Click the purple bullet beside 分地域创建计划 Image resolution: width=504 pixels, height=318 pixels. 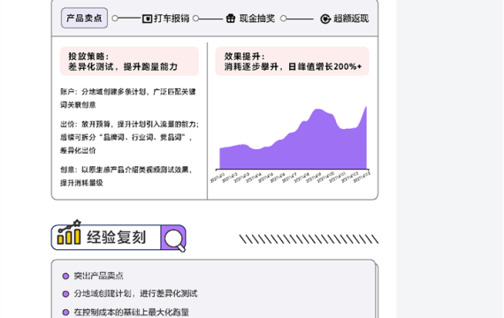coord(65,294)
